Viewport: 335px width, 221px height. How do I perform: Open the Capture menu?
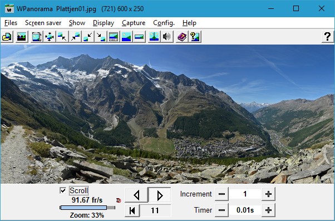pyautogui.click(x=134, y=23)
